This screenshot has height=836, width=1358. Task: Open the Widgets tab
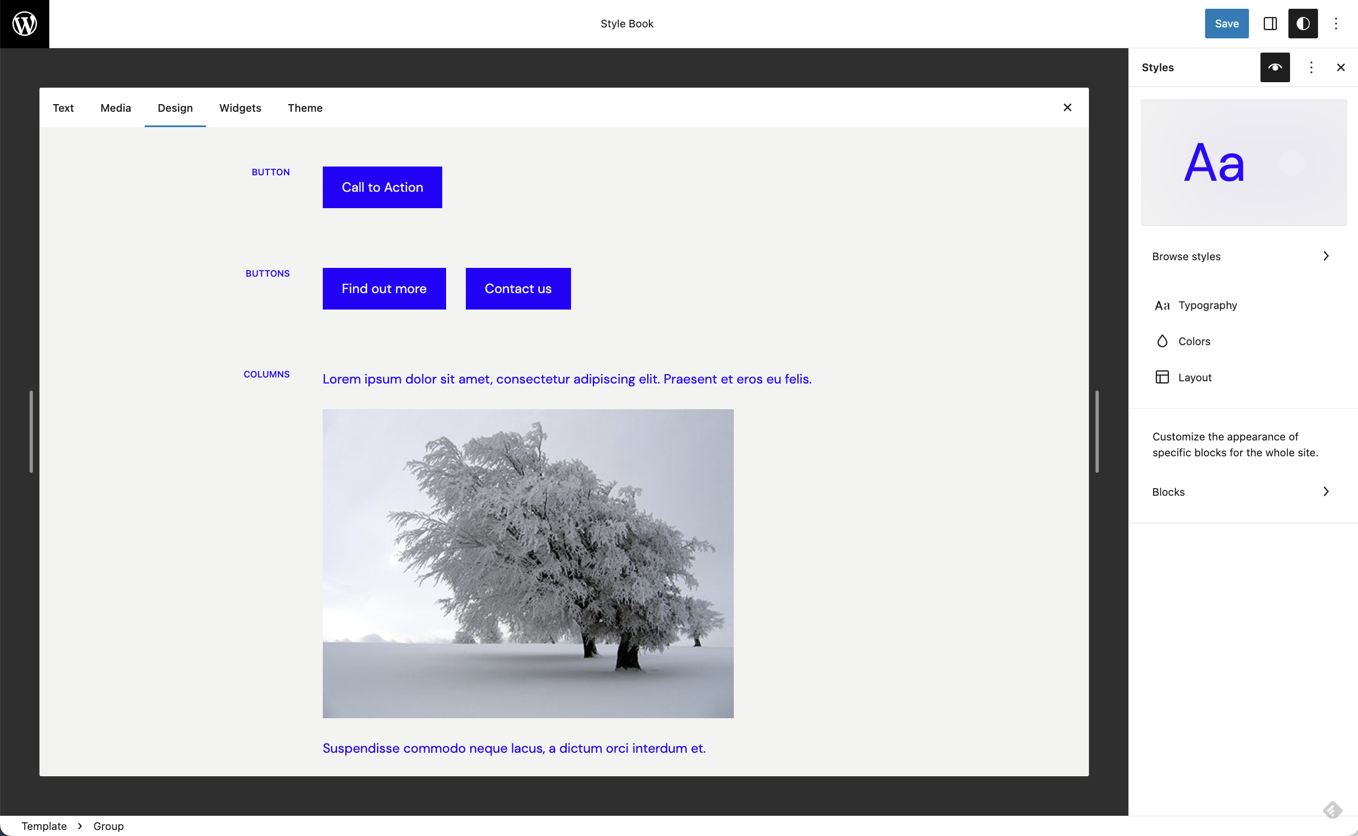(x=240, y=108)
